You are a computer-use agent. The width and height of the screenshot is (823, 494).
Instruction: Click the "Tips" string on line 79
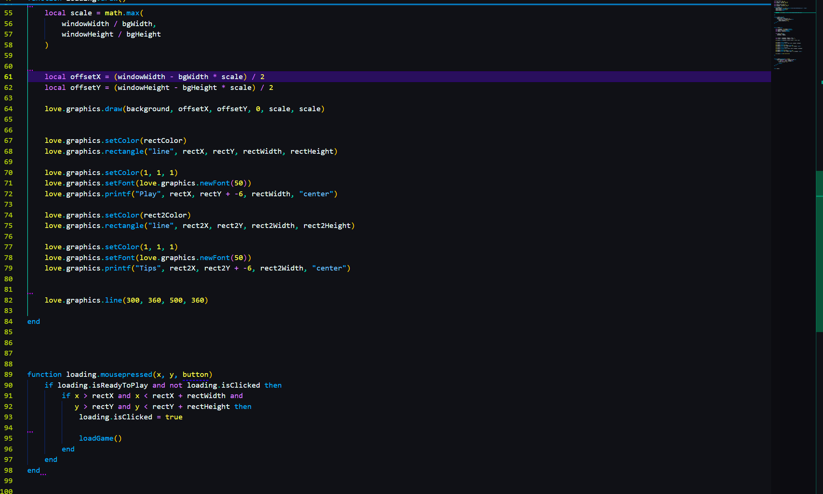(148, 268)
